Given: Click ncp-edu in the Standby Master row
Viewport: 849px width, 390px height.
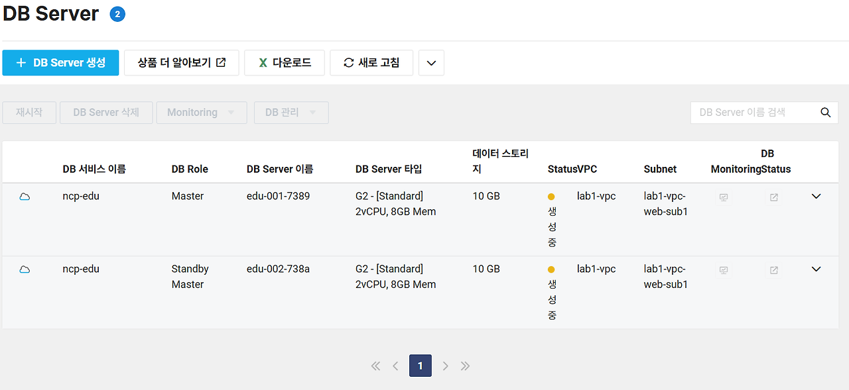Looking at the screenshot, I should tap(81, 269).
